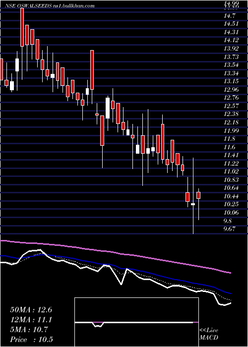Image resolution: width=248 pixels, height=347 pixels.
Task: Click the <<Live MACD label
Action: pyautogui.click(x=209, y=334)
